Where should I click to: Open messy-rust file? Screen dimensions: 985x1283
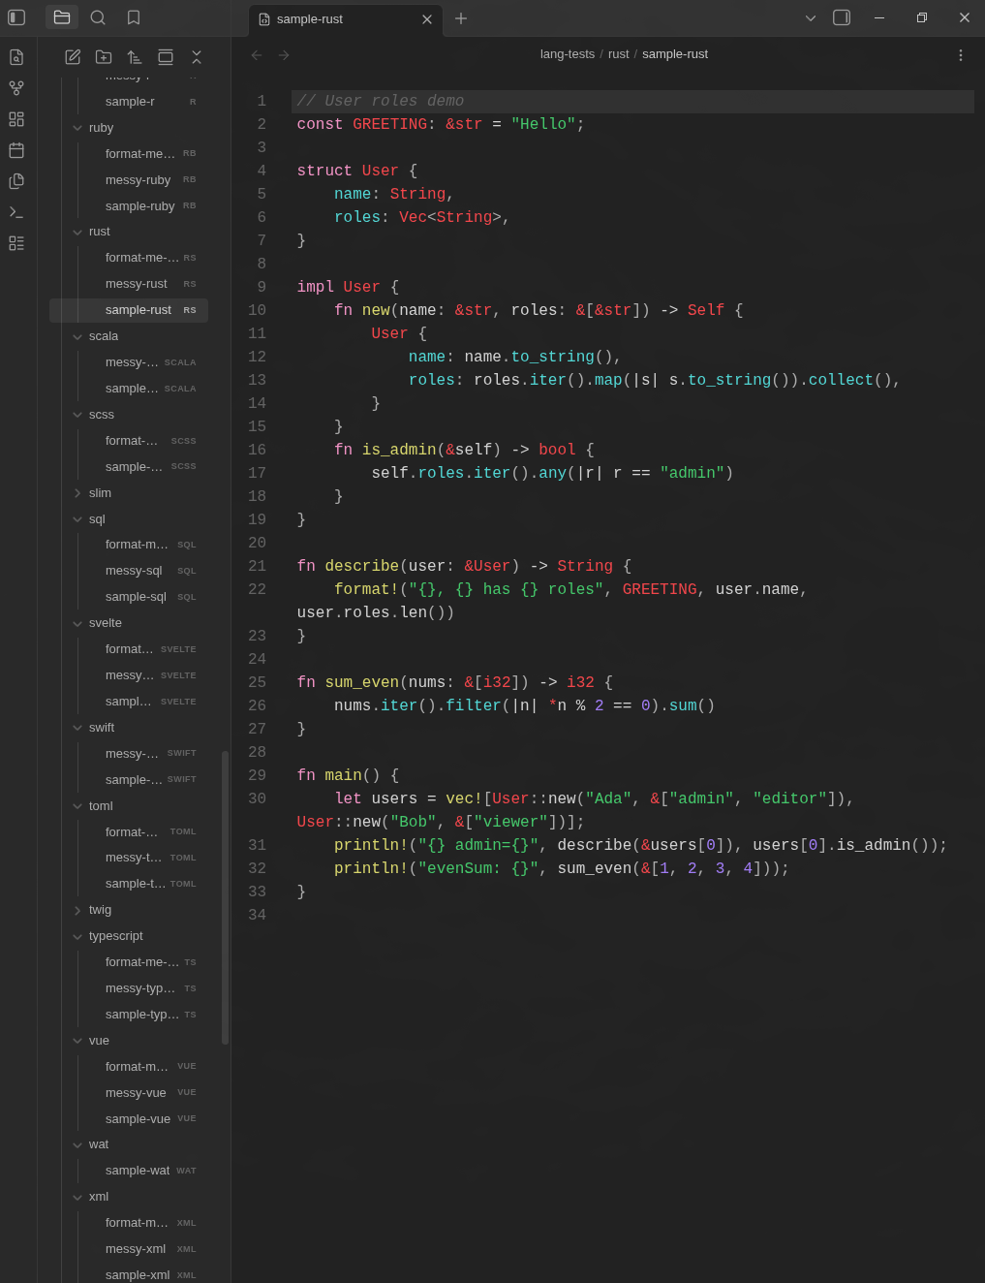pos(129,284)
